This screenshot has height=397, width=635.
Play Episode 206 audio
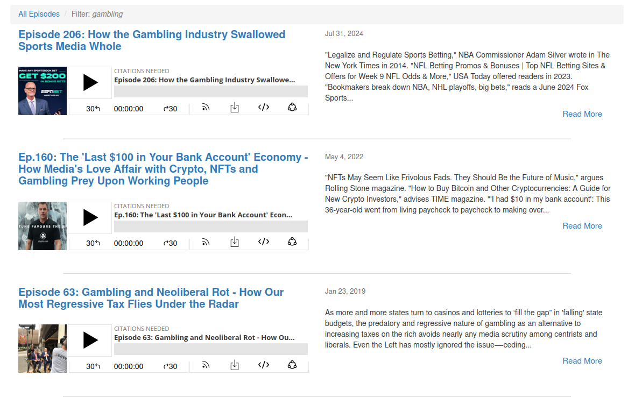(x=90, y=83)
